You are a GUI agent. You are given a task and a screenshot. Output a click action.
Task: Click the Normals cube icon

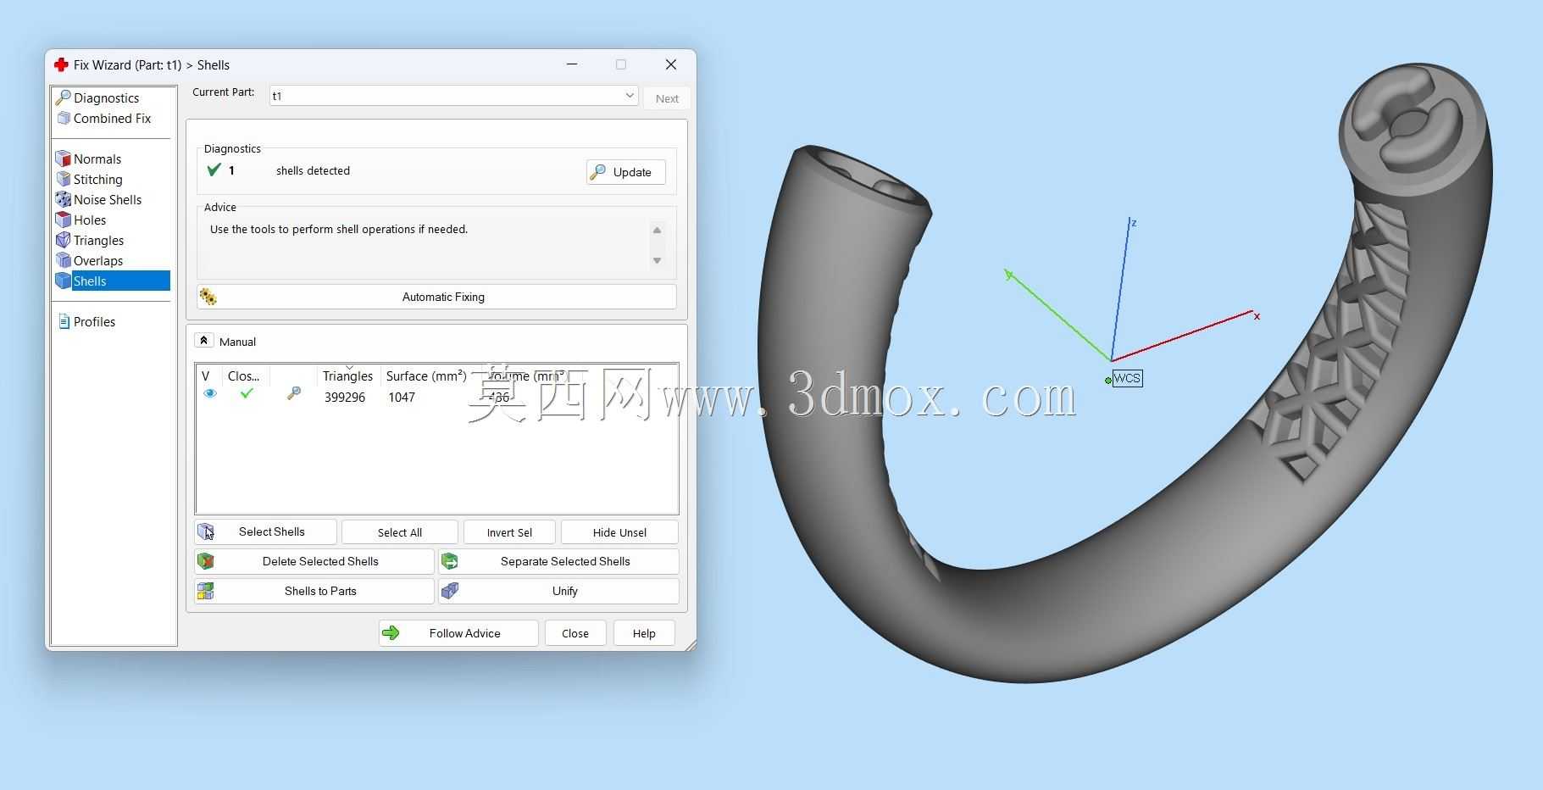pyautogui.click(x=63, y=159)
